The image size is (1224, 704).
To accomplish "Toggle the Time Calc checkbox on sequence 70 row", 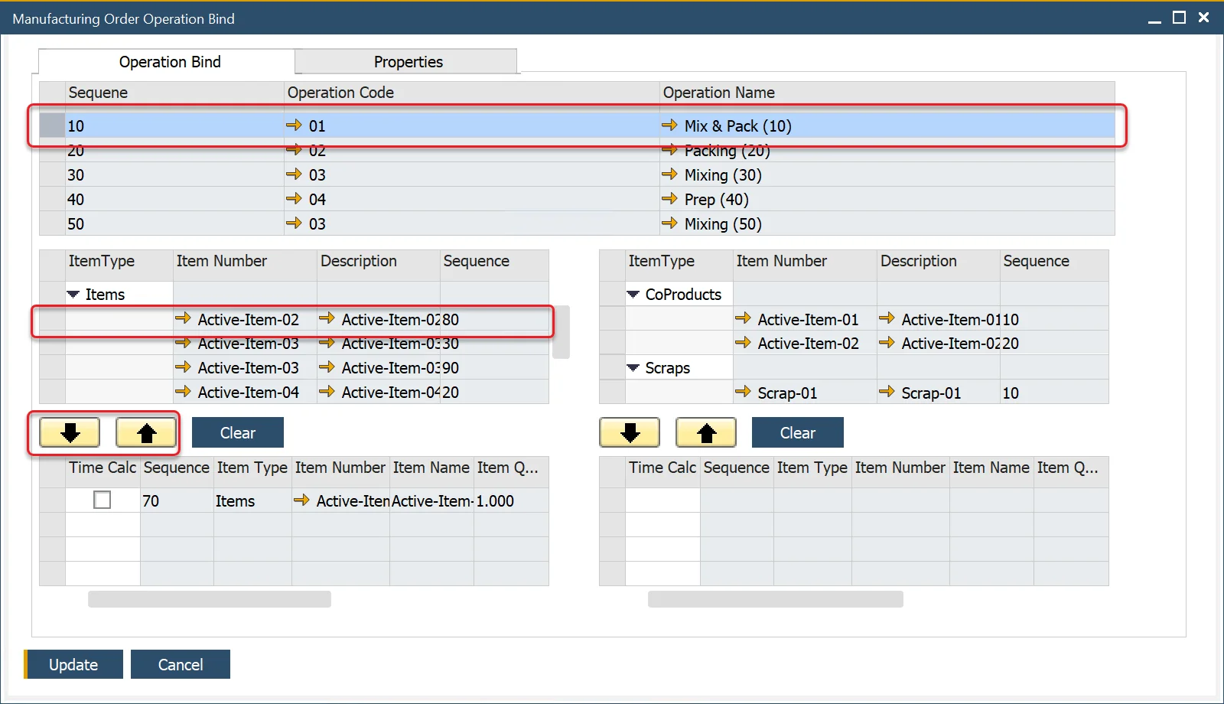I will 102,499.
